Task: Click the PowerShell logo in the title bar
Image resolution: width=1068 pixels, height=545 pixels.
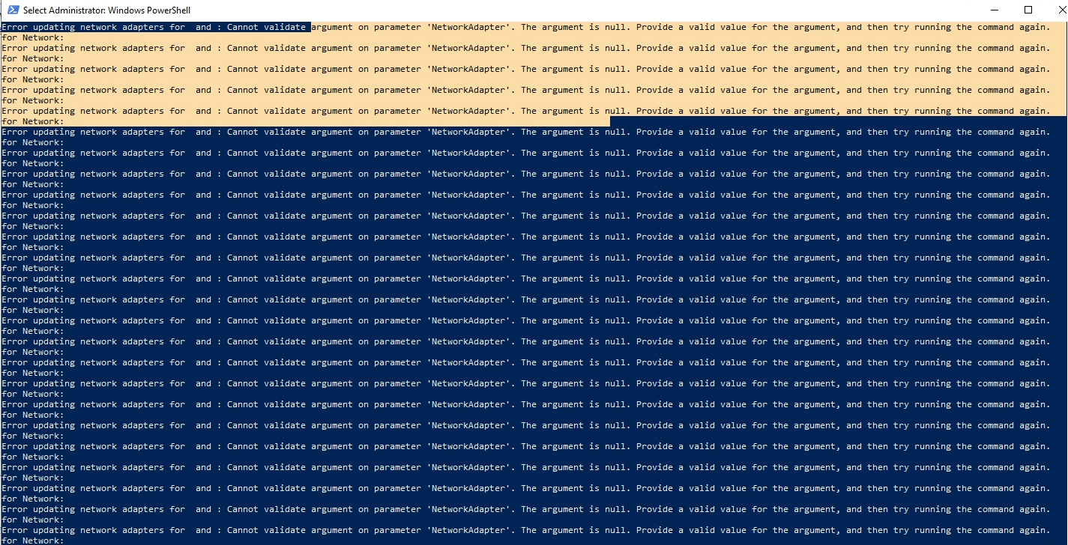Action: coord(8,10)
